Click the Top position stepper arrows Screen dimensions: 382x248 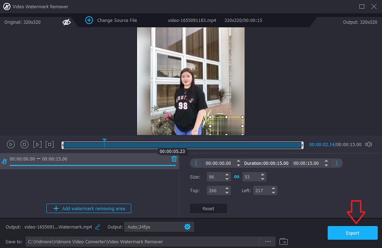coord(227,191)
